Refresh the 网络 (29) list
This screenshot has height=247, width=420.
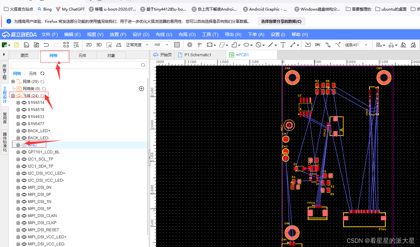tap(42, 82)
